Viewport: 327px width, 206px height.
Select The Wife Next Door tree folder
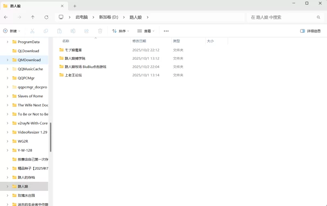pos(33,105)
